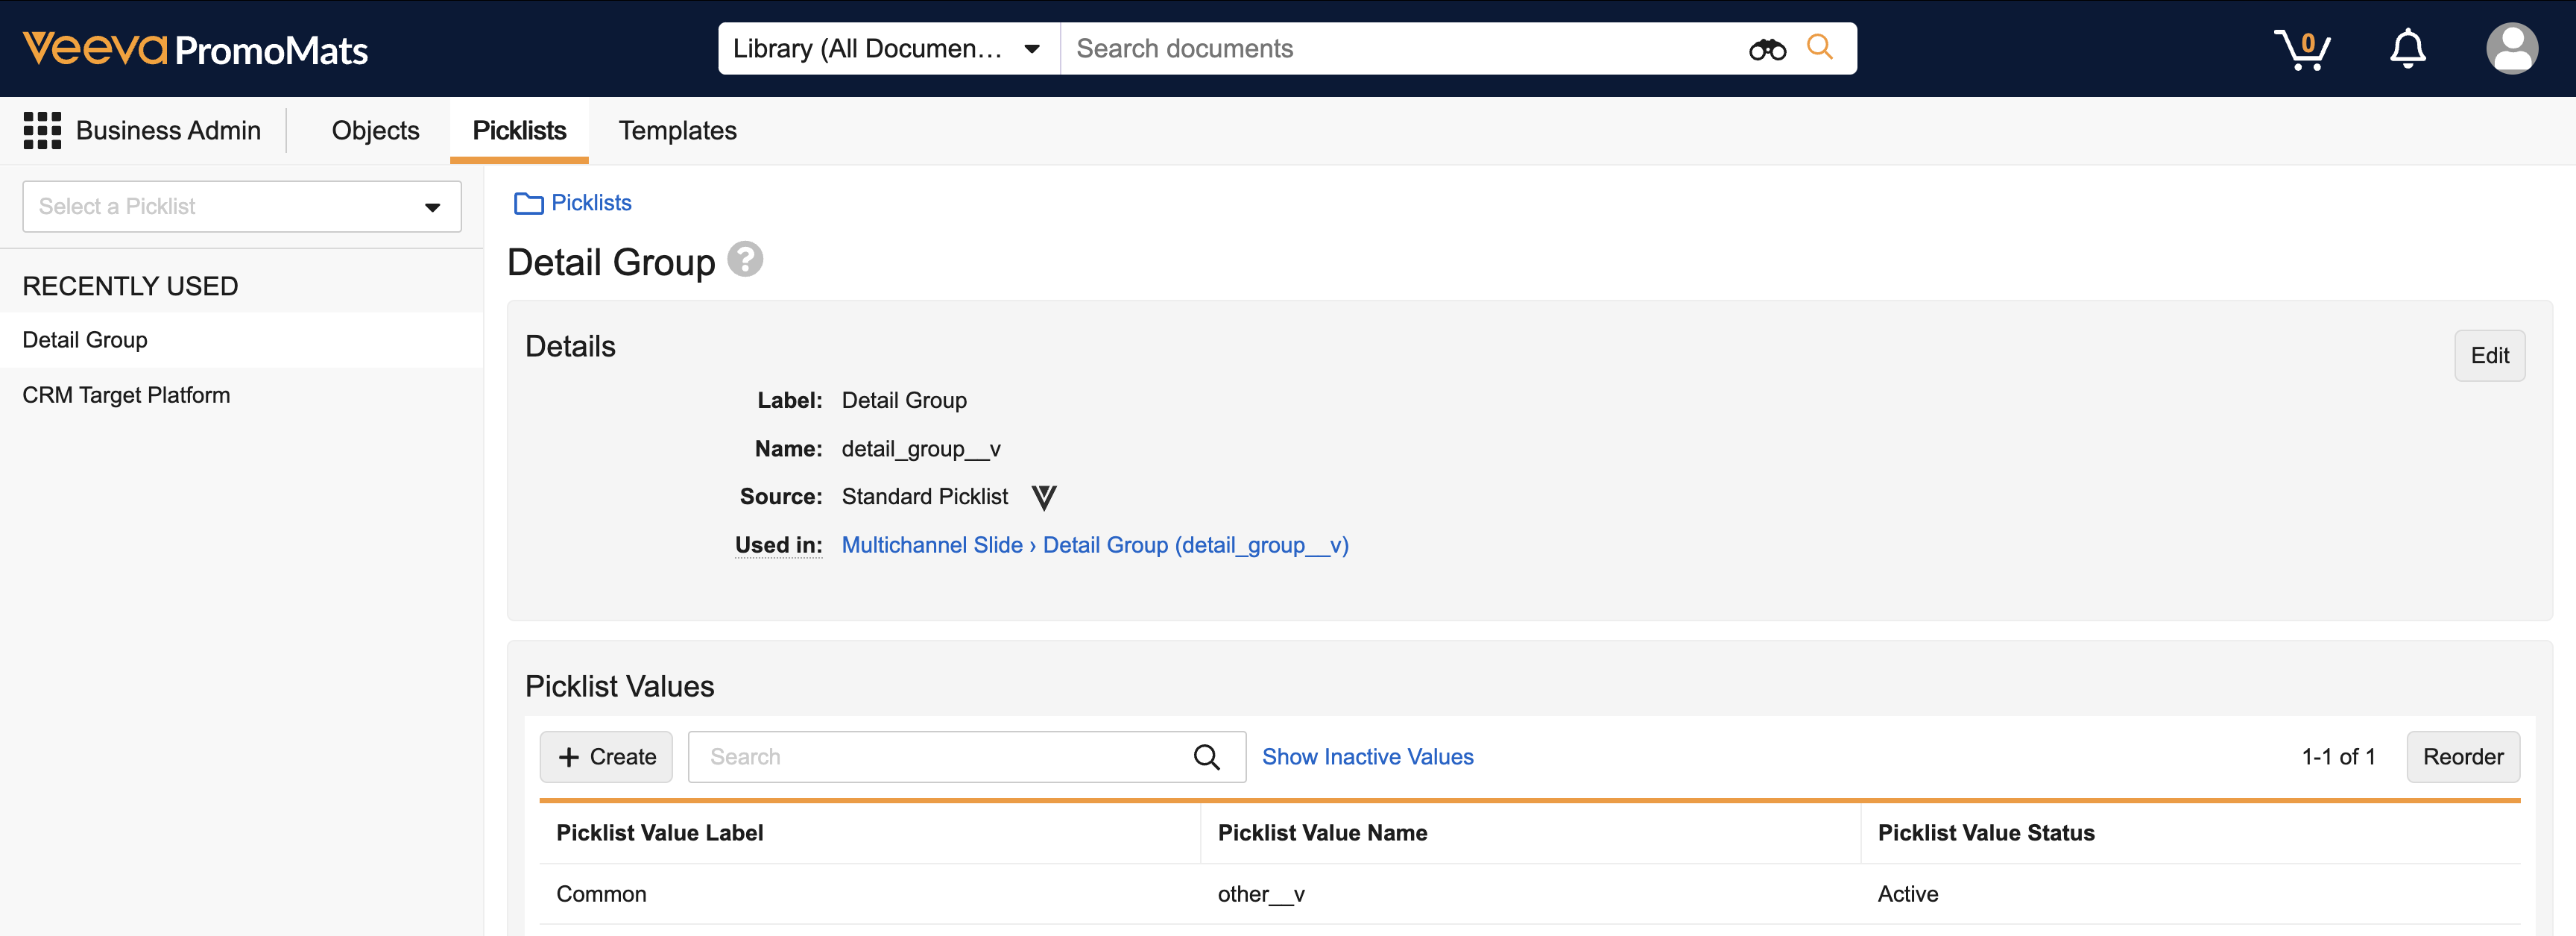Select CRM Target Platform in Recently Used

126,395
